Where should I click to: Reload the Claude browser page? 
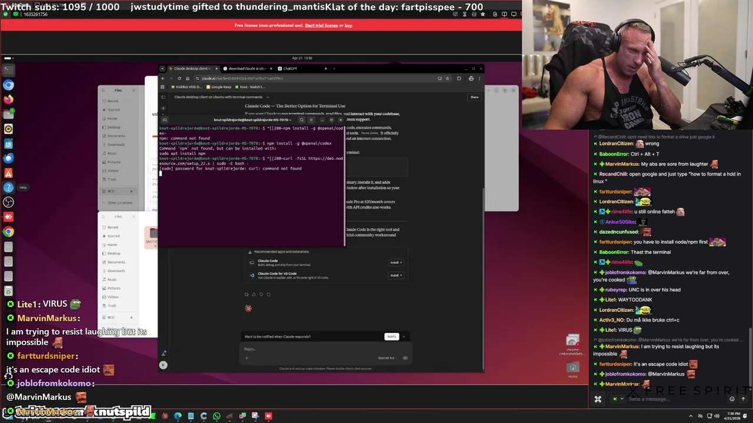pos(179,78)
